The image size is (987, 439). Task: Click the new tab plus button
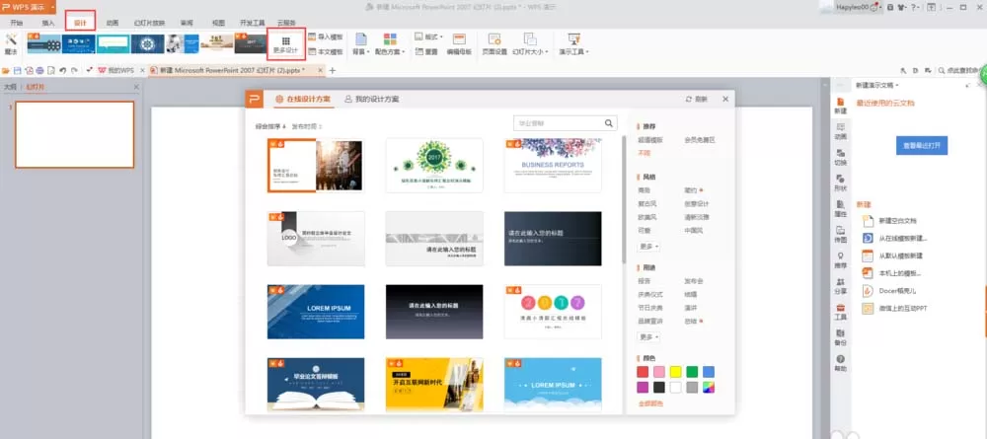coord(333,70)
